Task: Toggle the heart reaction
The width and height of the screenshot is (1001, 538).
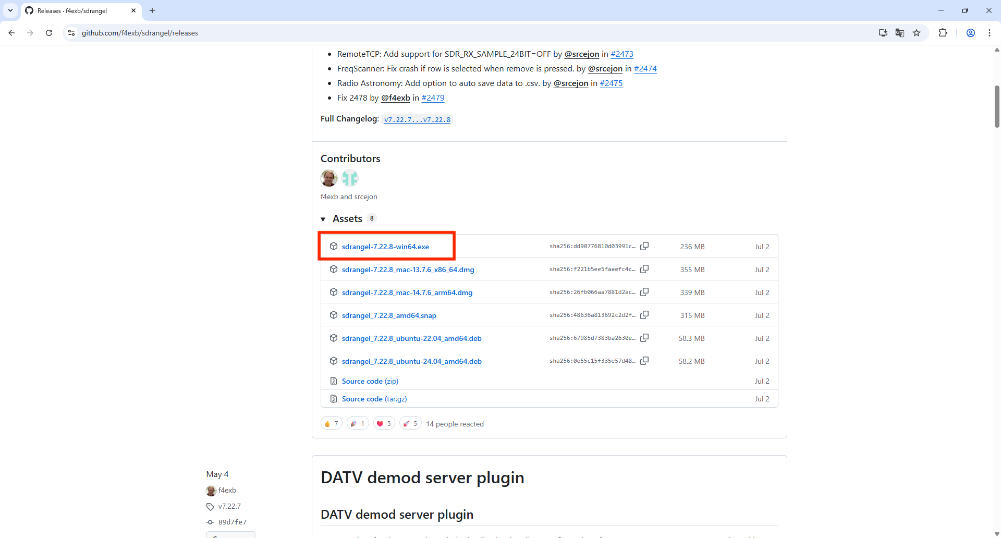Action: tap(384, 423)
